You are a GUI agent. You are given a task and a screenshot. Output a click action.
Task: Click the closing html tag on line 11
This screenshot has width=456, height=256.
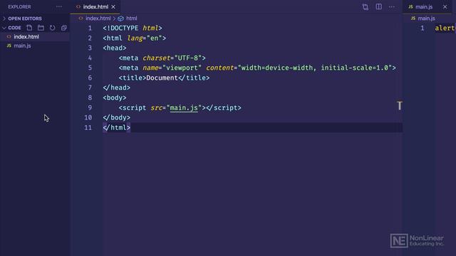[x=116, y=128]
